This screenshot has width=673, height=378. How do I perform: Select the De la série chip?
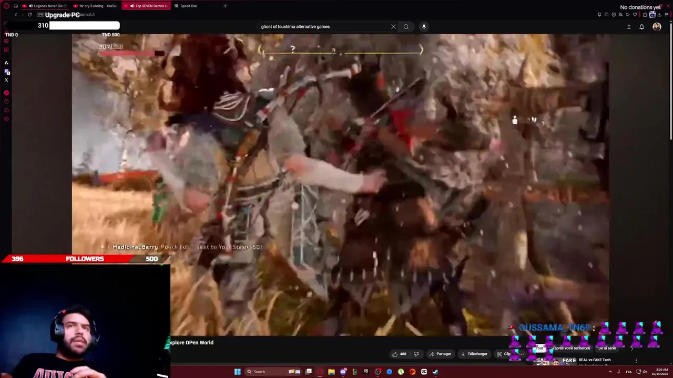607,348
